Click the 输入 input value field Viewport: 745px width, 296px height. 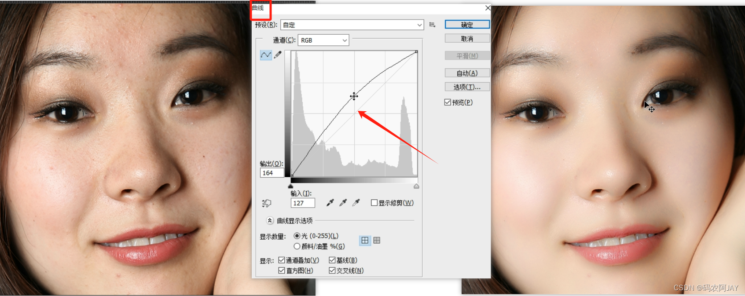(303, 203)
